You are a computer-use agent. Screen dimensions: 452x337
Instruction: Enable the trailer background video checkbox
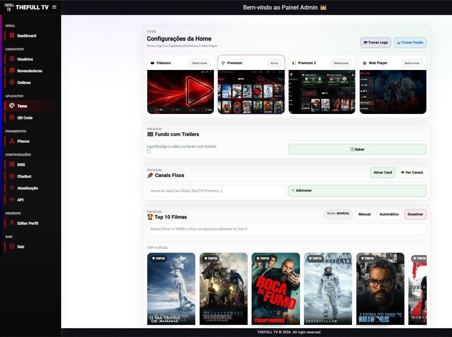click(x=148, y=151)
